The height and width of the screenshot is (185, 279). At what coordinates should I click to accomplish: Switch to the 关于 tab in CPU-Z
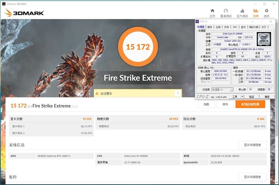pyautogui.click(x=264, y=27)
